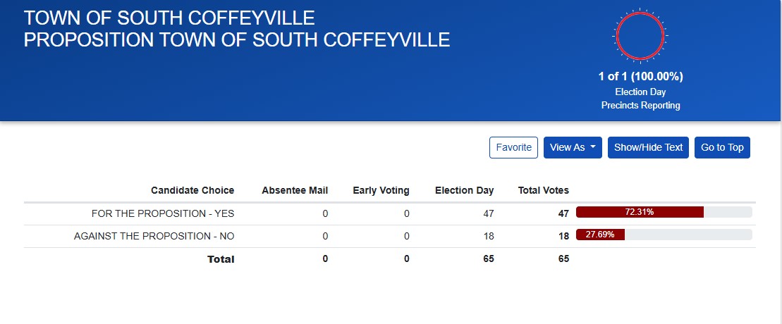Click the YES total votes value 47

563,213
